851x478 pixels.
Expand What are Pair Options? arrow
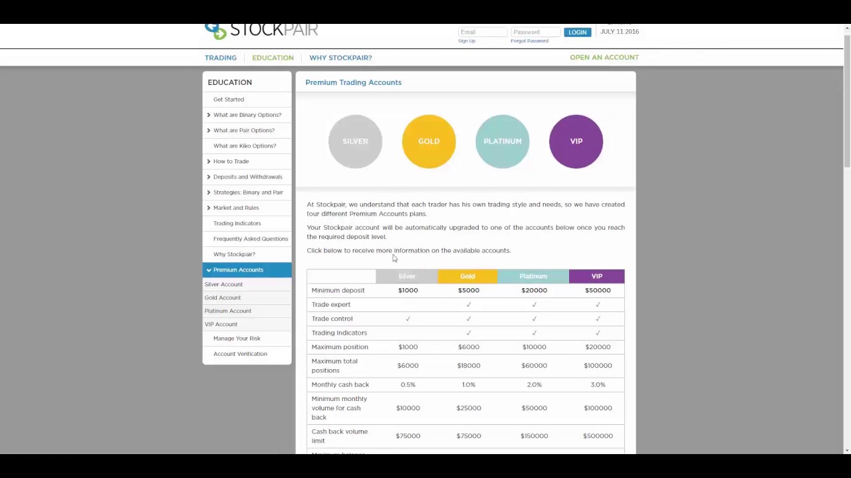click(x=209, y=130)
